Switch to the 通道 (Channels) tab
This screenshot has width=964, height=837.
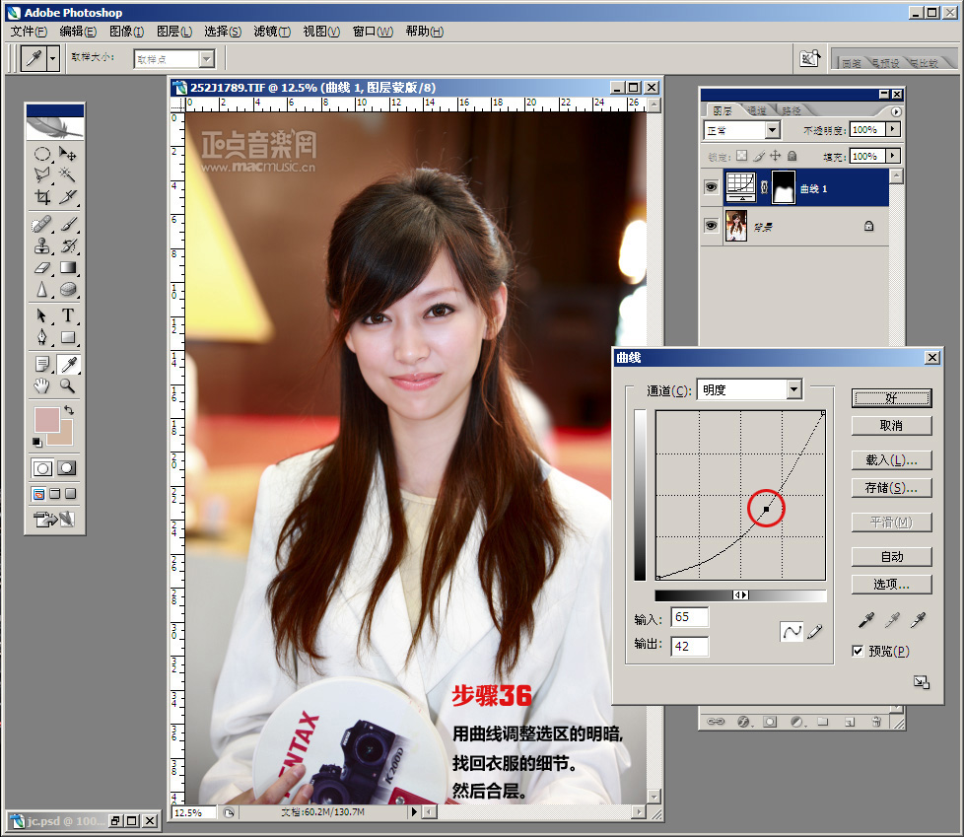click(757, 110)
